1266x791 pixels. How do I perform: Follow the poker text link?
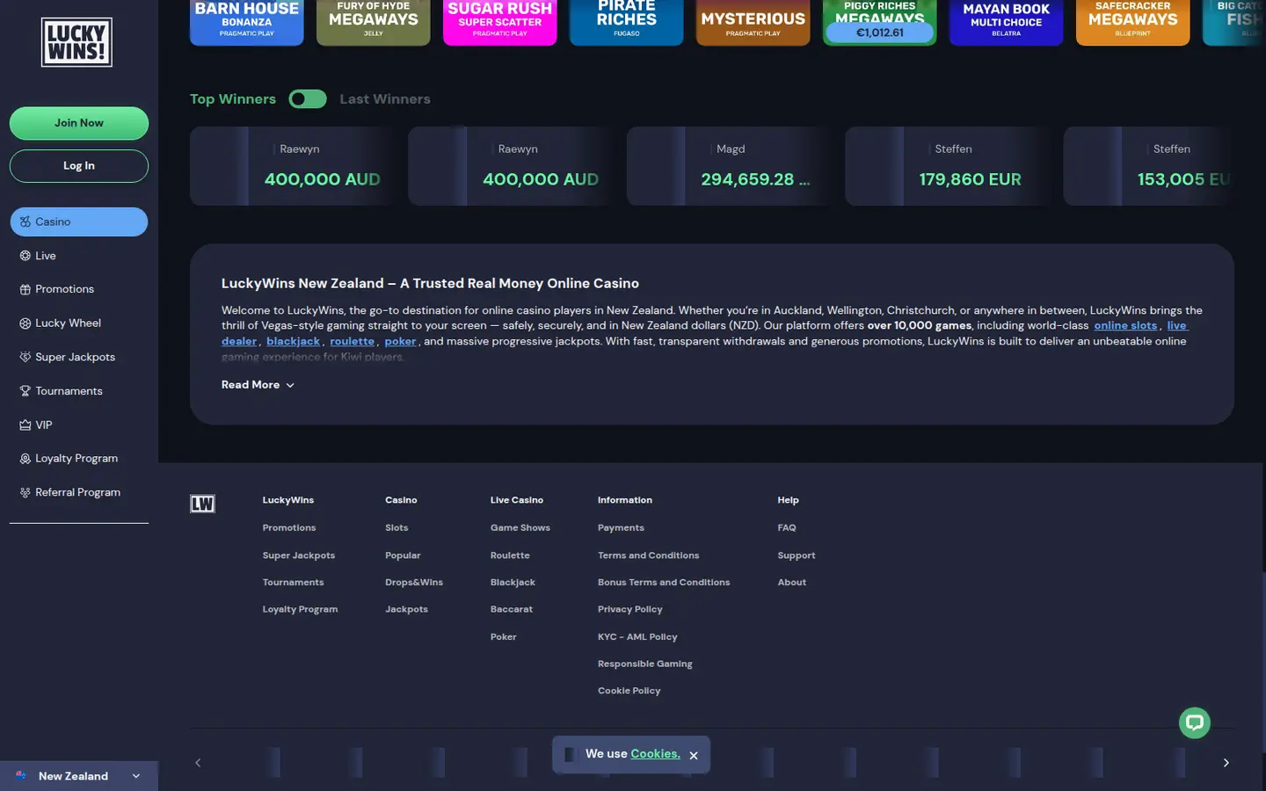click(x=400, y=341)
